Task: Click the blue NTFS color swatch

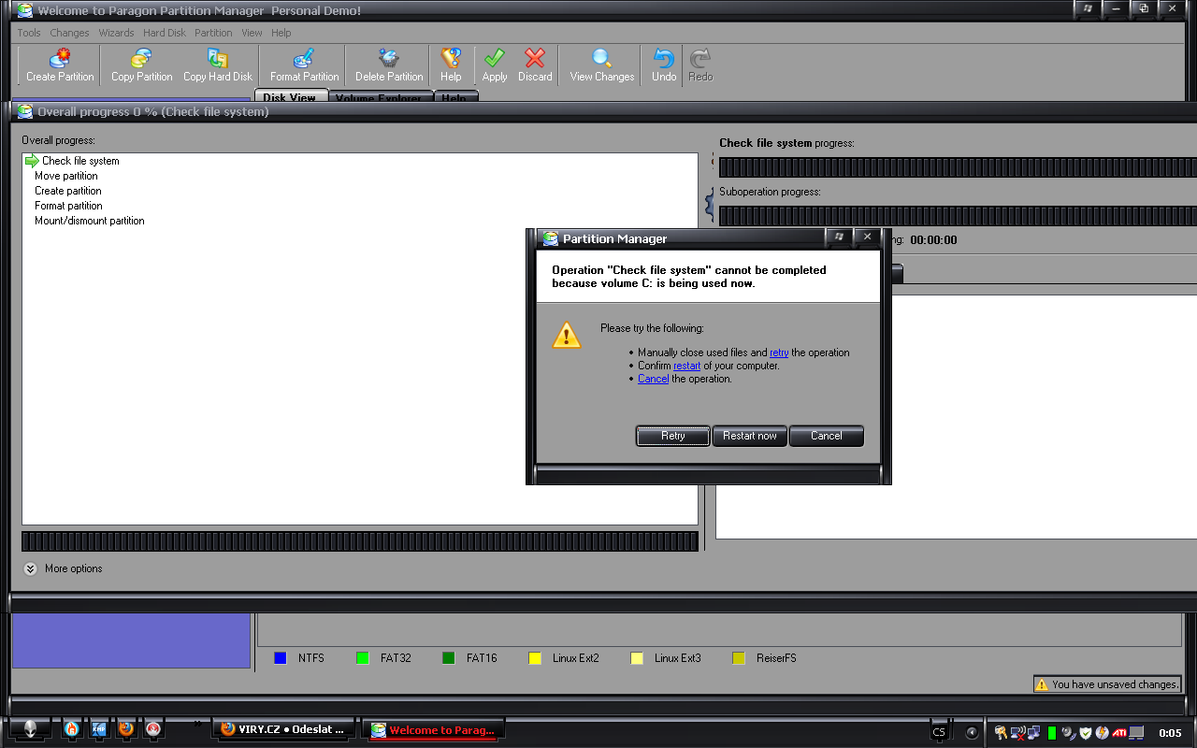Action: 280,658
